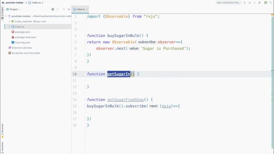Hide the Project panel with minus icon
Screen dimensions: 274x154
click(69, 9)
